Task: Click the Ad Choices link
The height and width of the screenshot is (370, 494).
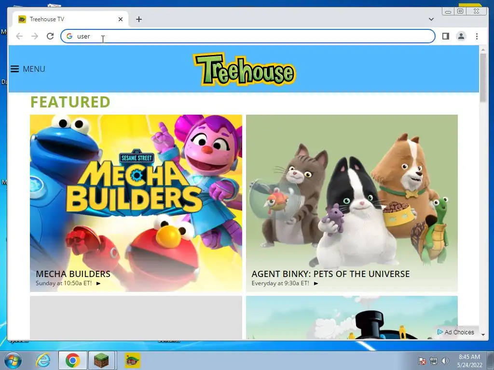Action: tap(456, 332)
